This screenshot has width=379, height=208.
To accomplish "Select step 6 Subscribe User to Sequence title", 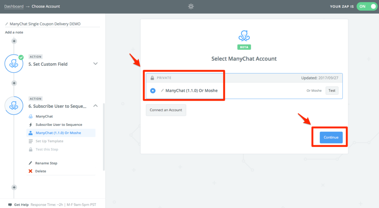I will tap(57, 106).
